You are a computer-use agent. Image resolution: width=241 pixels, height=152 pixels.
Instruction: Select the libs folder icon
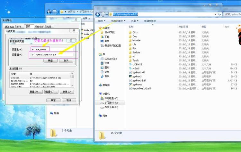(130, 48)
